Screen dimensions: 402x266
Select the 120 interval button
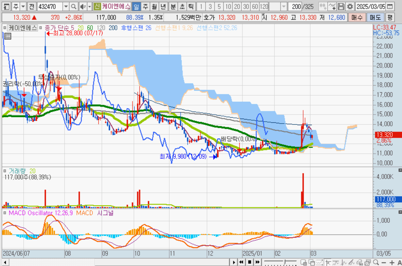(x=264, y=6)
